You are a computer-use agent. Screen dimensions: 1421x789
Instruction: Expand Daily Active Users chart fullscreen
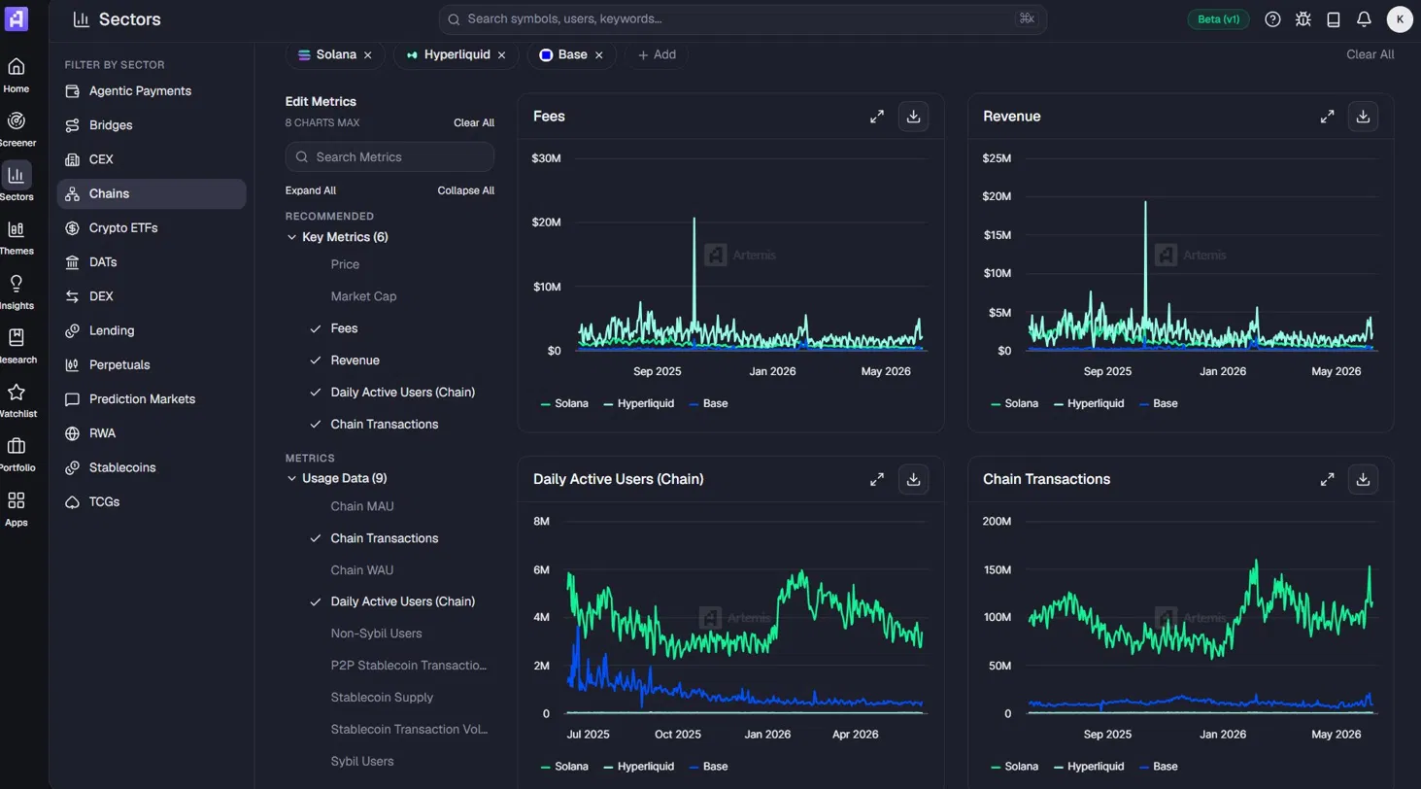click(x=877, y=479)
